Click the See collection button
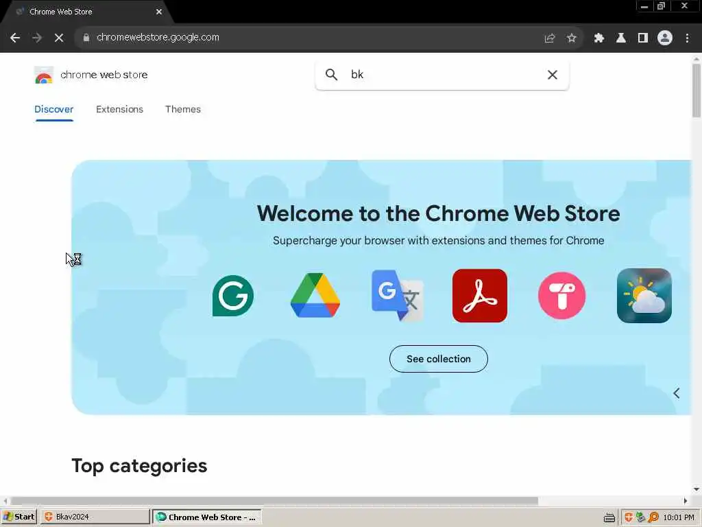Screen dimensions: 702x527 pos(438,359)
